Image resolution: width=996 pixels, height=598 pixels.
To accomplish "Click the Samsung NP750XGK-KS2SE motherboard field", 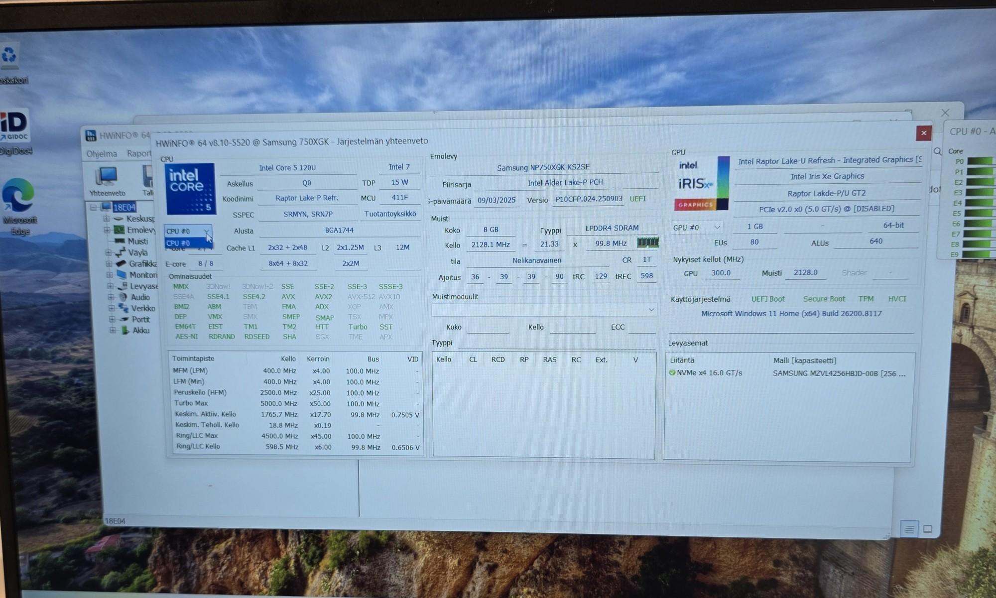I will click(543, 167).
